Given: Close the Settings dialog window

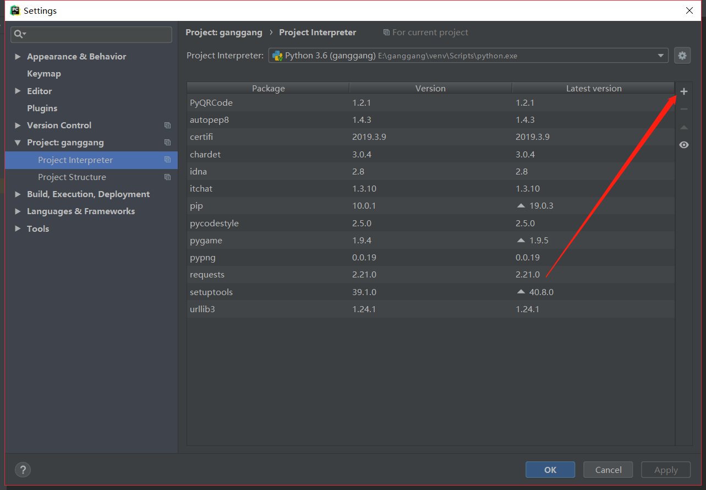Looking at the screenshot, I should 689,10.
